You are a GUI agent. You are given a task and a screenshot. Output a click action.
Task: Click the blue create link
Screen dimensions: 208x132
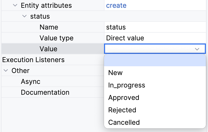click(116, 5)
